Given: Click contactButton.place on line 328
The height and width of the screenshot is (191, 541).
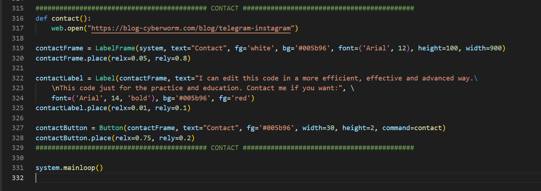Looking at the screenshot, I should [x=73, y=138].
